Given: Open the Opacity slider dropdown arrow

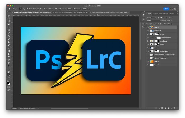Looking at the screenshot, I should pyautogui.click(x=172, y=21).
